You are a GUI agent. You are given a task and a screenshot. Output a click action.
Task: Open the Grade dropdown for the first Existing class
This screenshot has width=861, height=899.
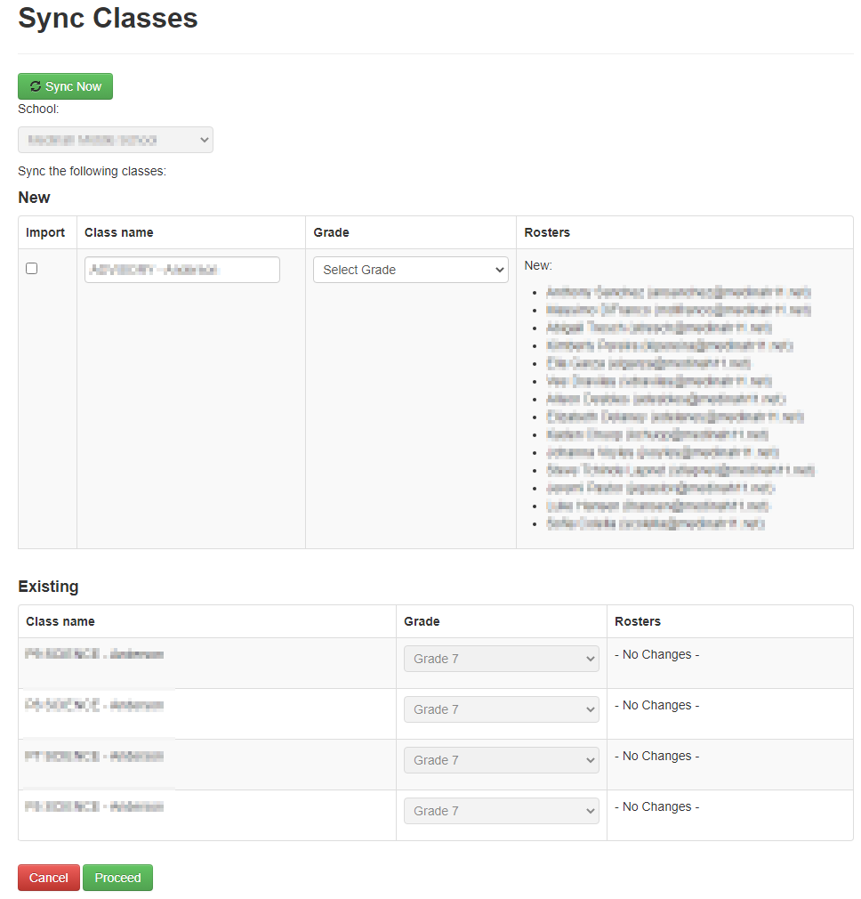coord(501,658)
